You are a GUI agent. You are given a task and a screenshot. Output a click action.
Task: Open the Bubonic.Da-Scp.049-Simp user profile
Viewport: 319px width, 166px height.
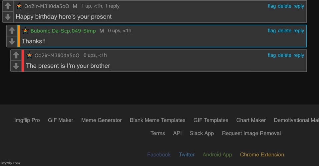[63, 31]
